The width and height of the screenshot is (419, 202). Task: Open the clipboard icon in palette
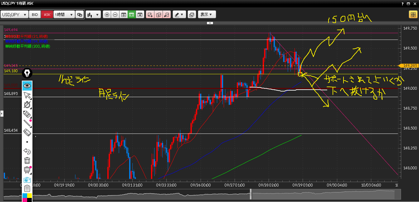27,189
